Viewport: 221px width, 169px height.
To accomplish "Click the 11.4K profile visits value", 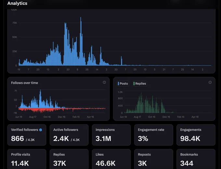I will pos(20,163).
